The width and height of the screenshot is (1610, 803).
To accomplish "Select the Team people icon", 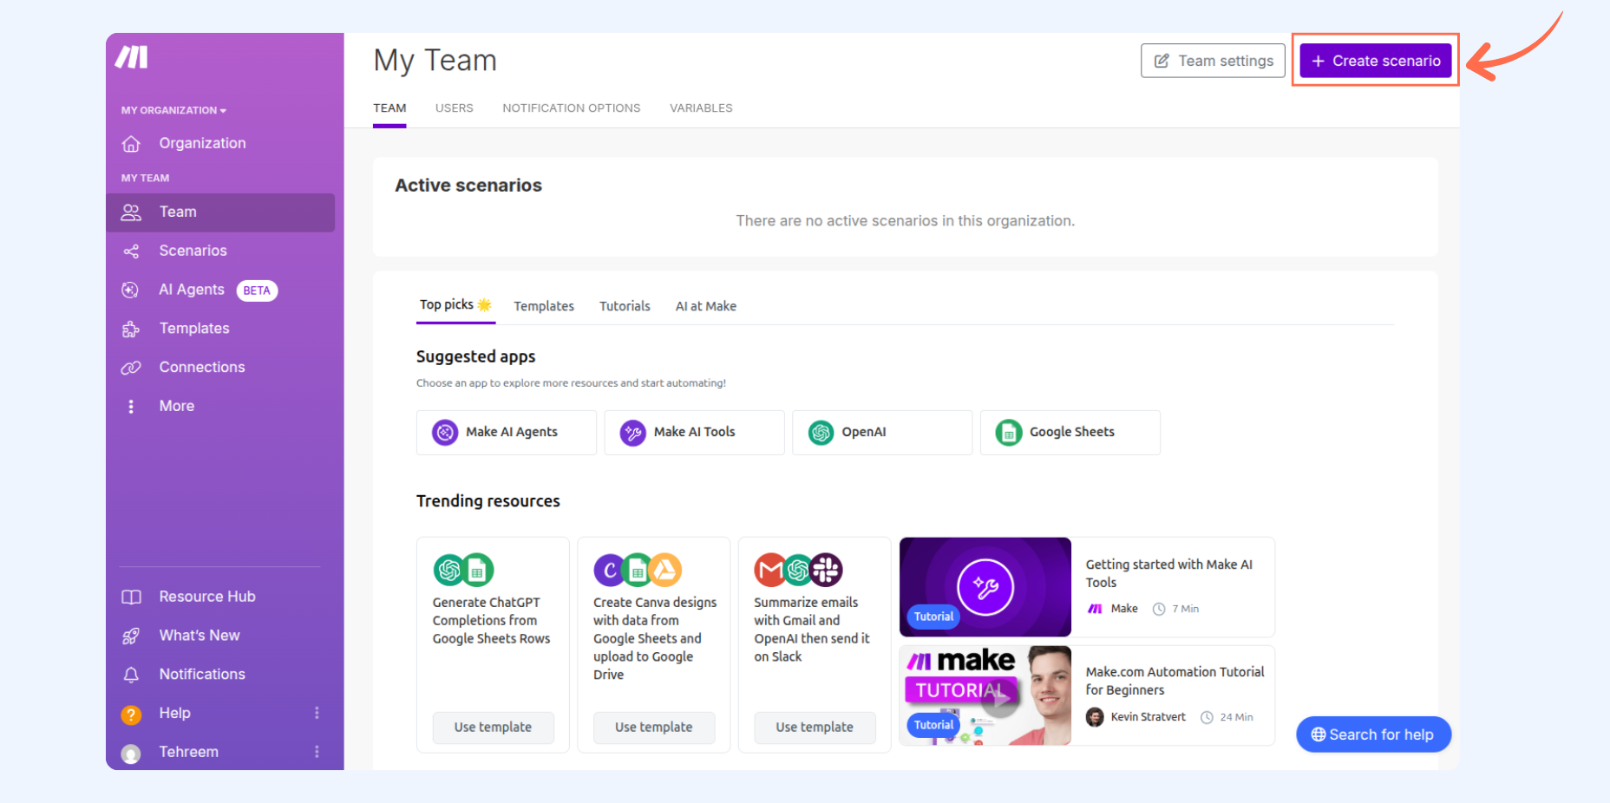I will pyautogui.click(x=131, y=212).
